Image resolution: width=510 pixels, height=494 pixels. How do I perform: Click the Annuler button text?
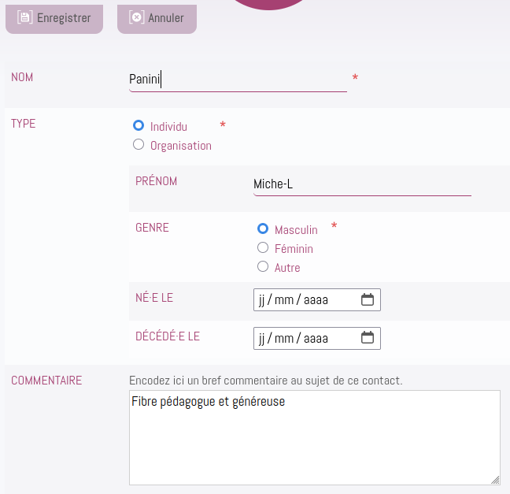(166, 18)
